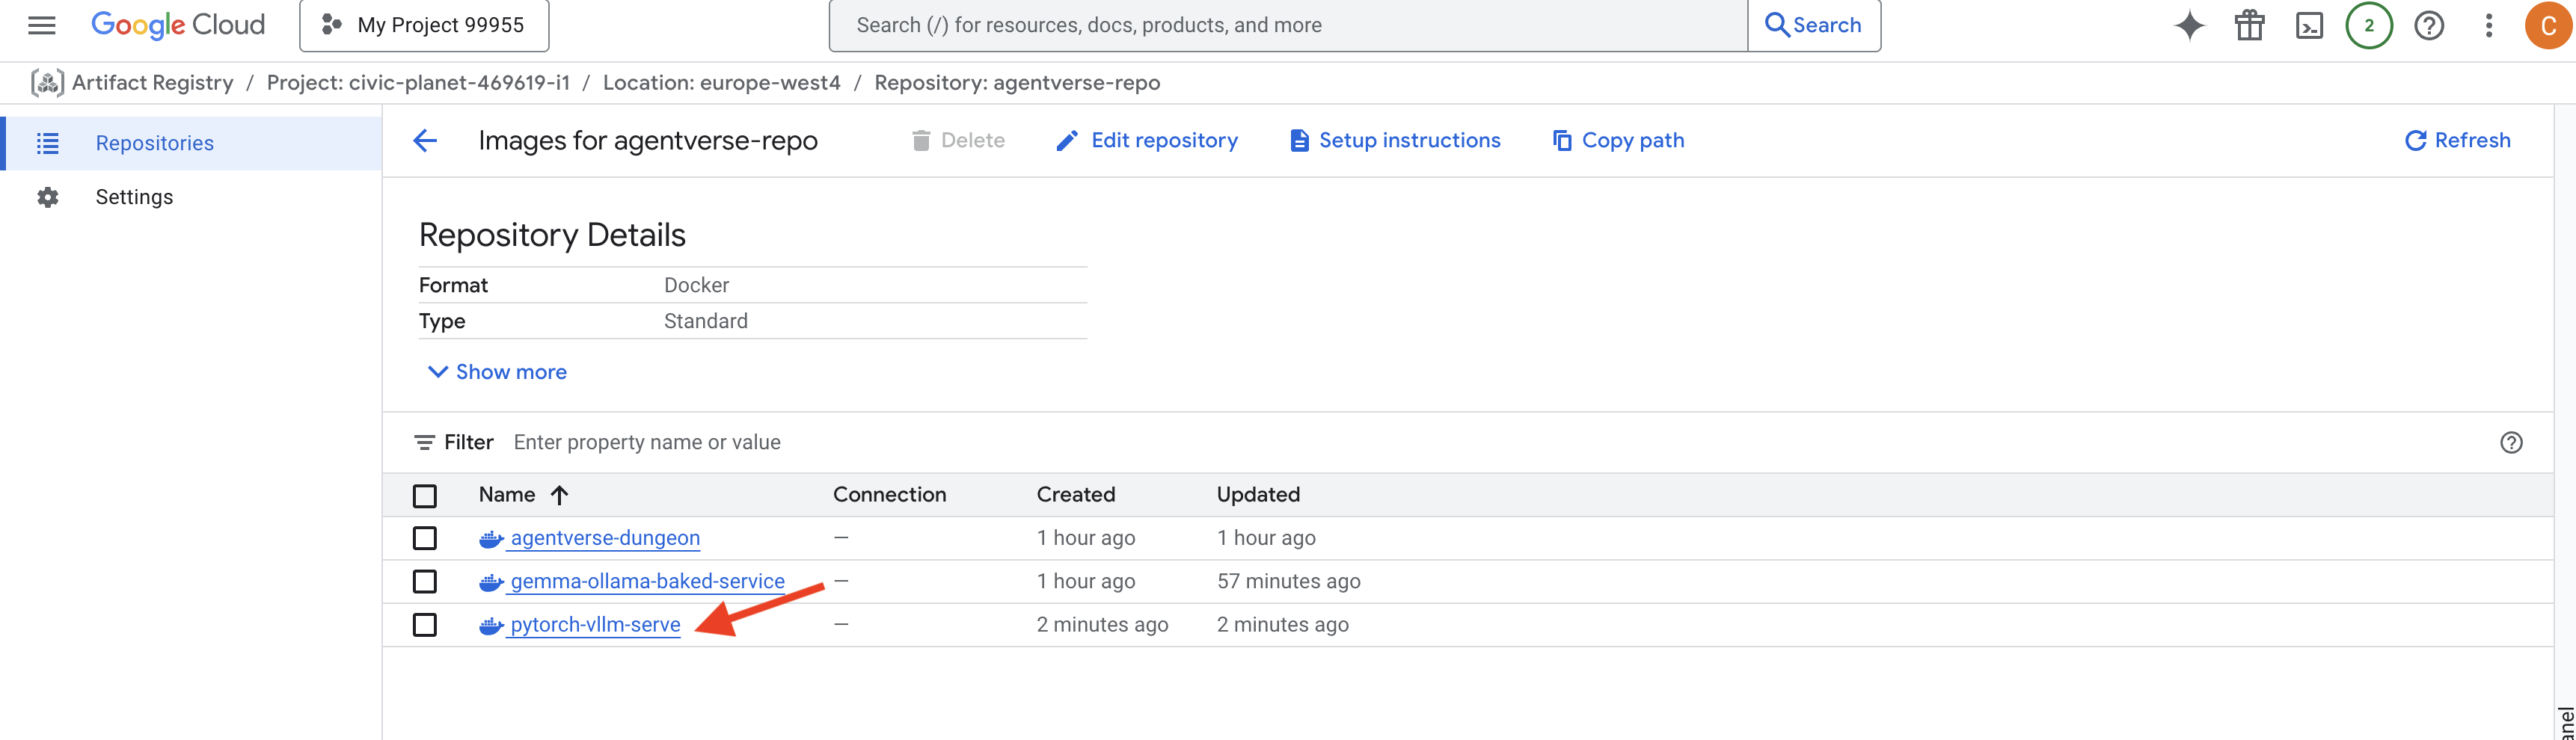Image resolution: width=2576 pixels, height=740 pixels.
Task: Expand Show more repository details
Action: 497,372
